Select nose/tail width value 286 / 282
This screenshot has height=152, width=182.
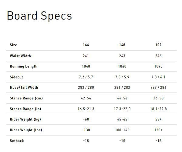[122, 88]
